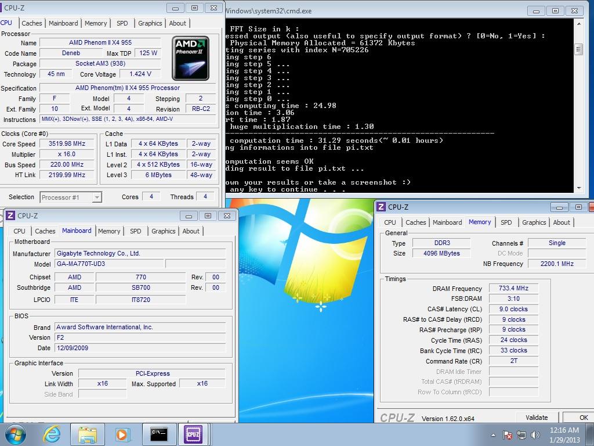594x446 pixels.
Task: Click the Southbridge value SB700
Action: click(140, 288)
